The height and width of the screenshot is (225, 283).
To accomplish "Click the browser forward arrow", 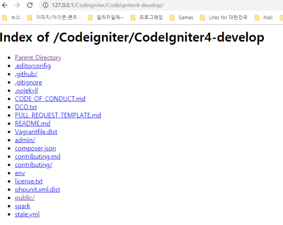I will pyautogui.click(x=17, y=5).
